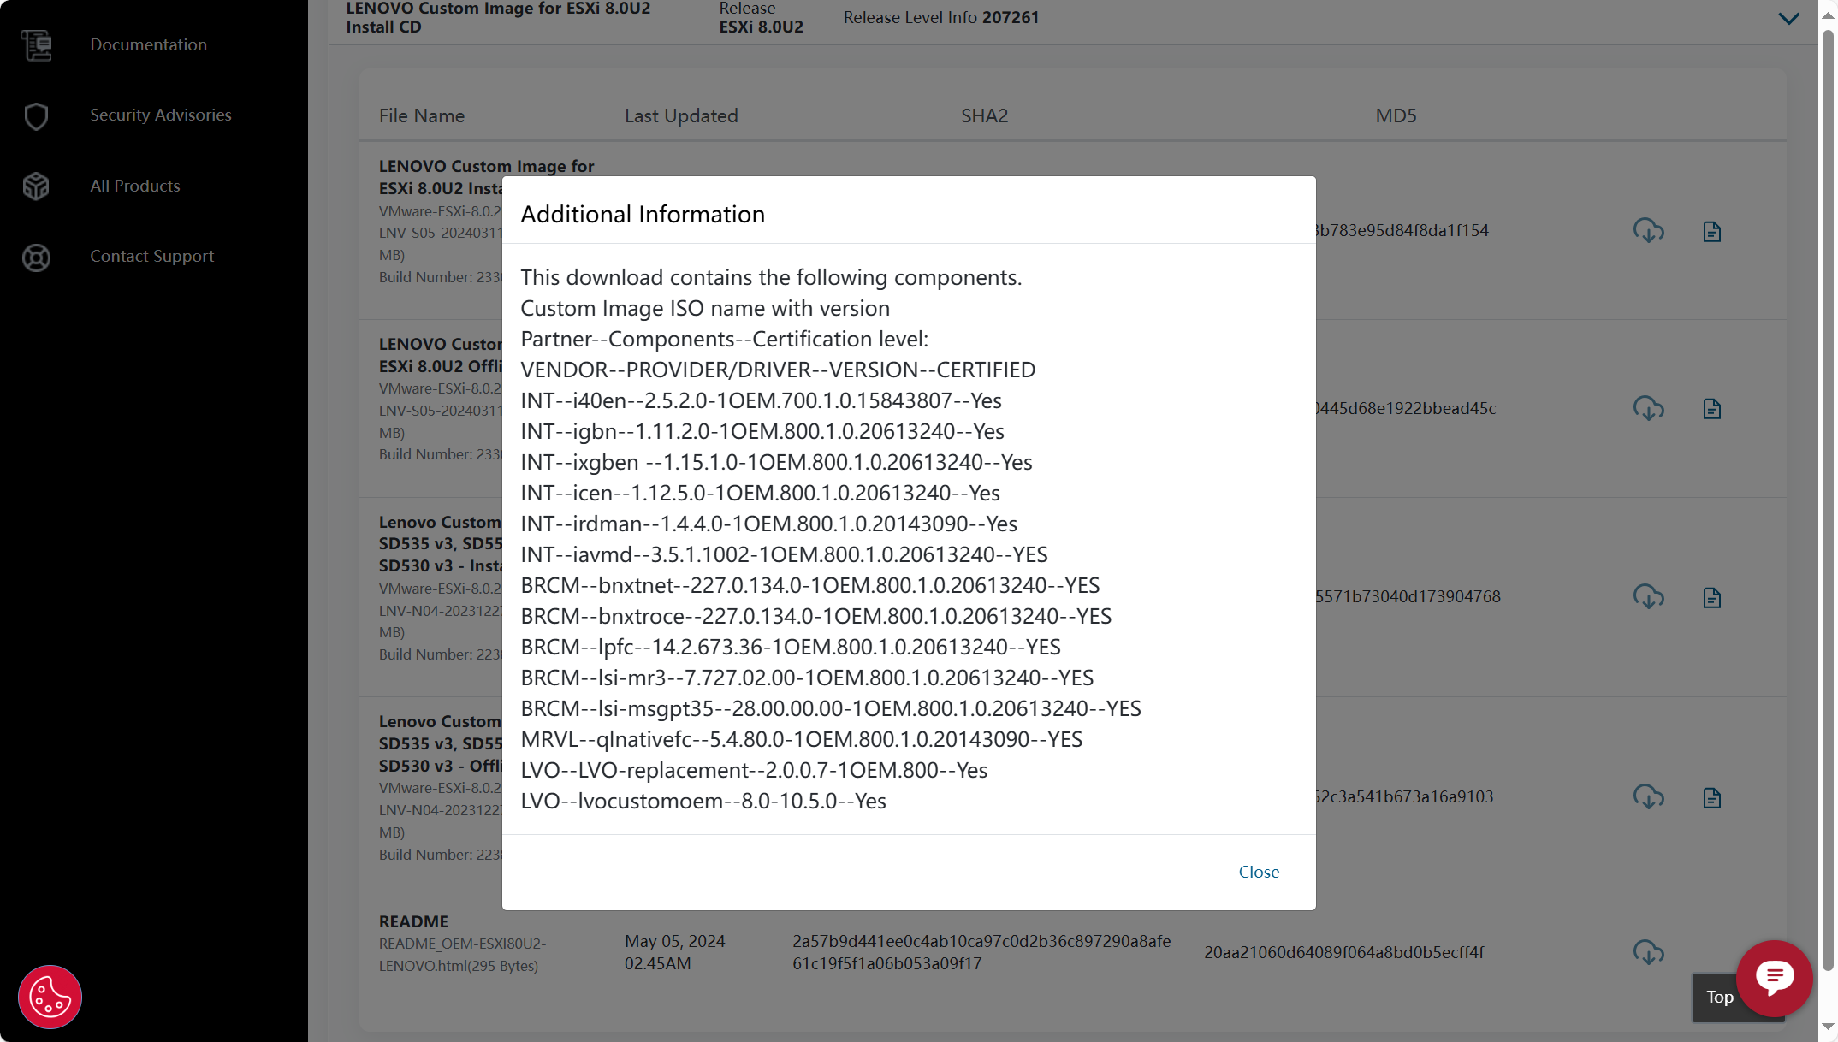This screenshot has width=1838, height=1042.
Task: Click Release Level Info 207261 text
Action: [940, 17]
